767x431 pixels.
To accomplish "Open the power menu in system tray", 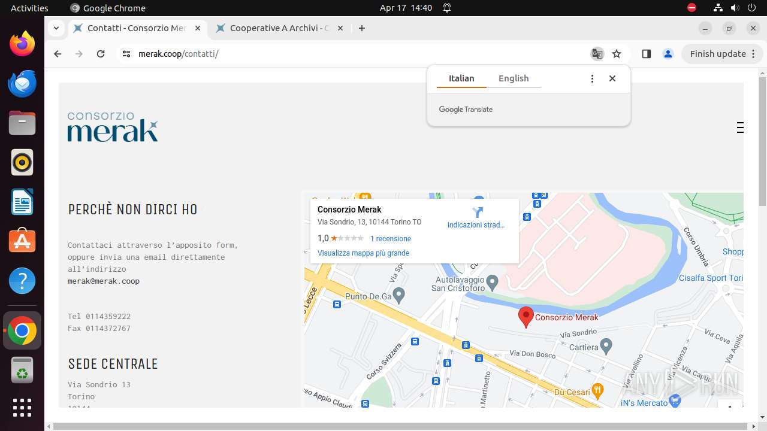I will coord(751,8).
